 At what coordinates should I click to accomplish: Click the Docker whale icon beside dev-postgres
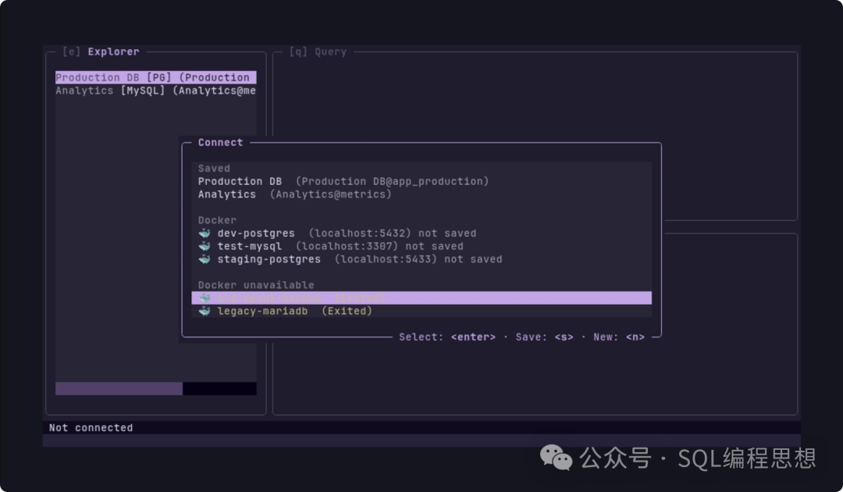click(205, 234)
